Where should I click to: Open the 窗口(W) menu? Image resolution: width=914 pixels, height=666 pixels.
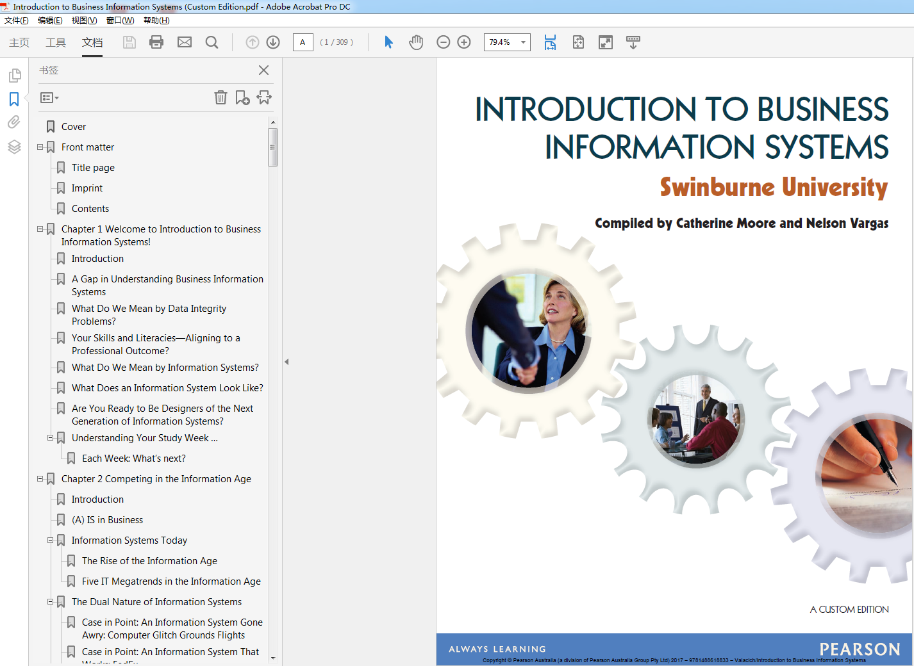tap(120, 20)
